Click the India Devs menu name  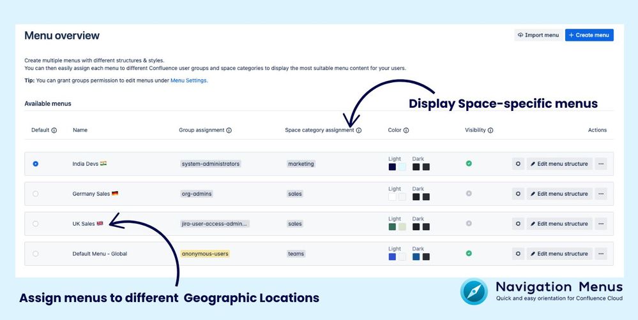click(x=89, y=164)
